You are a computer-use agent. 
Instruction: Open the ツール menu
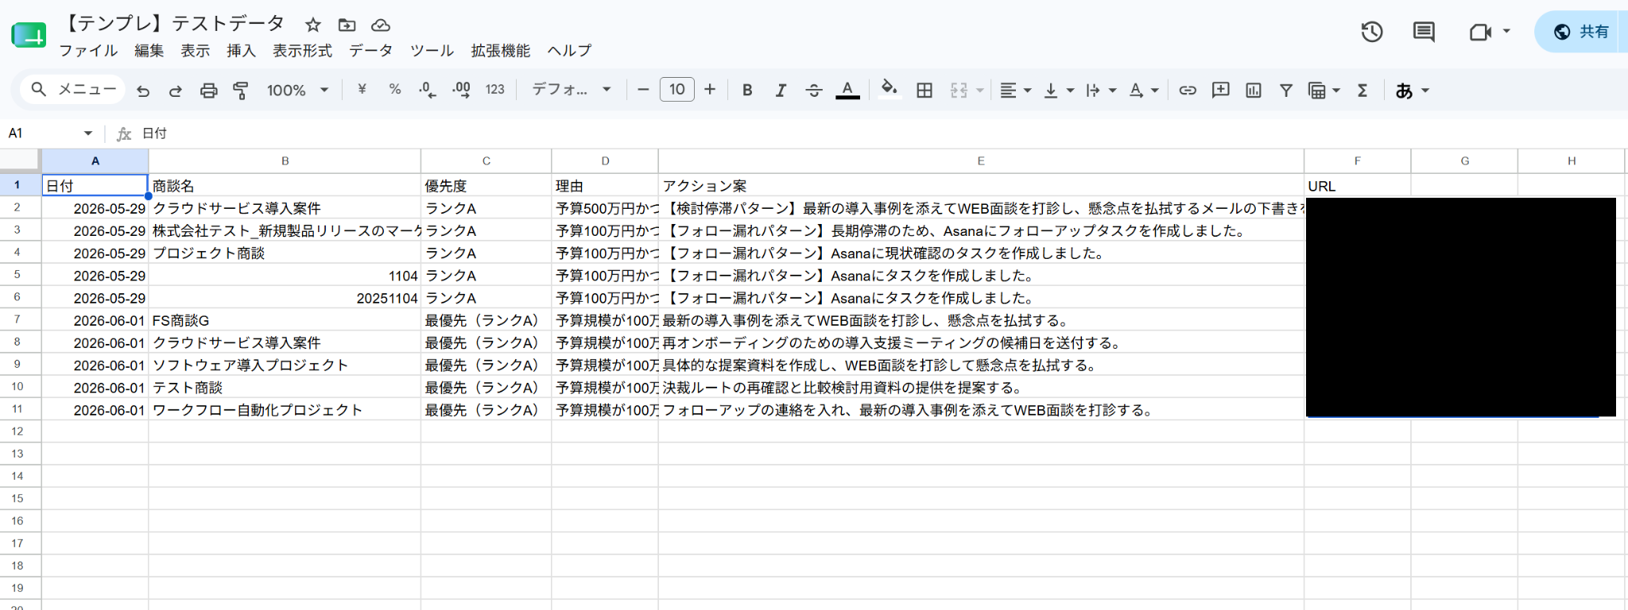pyautogui.click(x=432, y=51)
